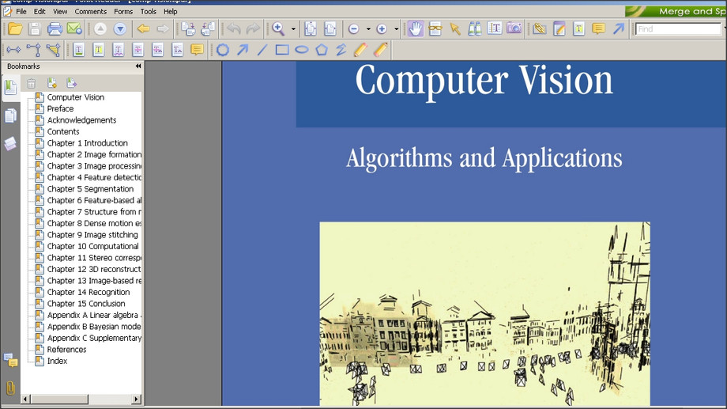Open Chapter 5 Segmentation bookmark
Image resolution: width=727 pixels, height=409 pixels.
(90, 189)
